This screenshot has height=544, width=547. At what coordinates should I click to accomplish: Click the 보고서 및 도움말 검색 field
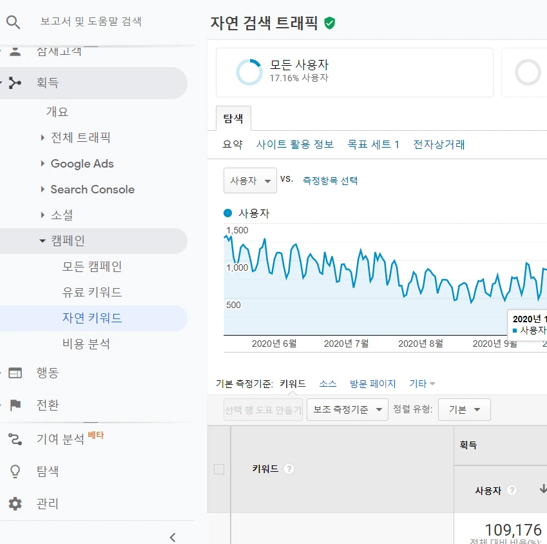(x=91, y=21)
